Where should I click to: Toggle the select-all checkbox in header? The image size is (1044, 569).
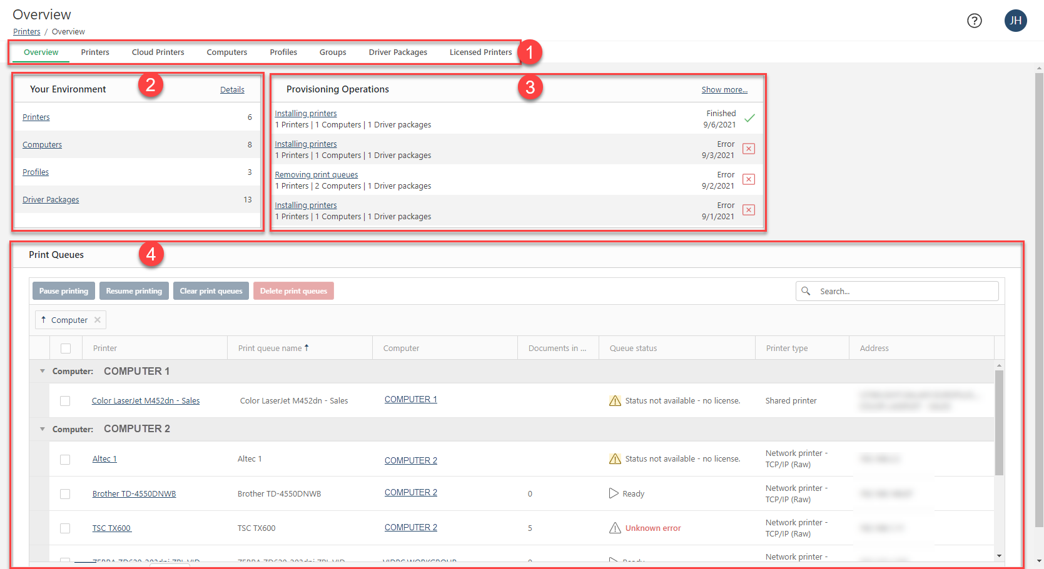[x=66, y=349]
